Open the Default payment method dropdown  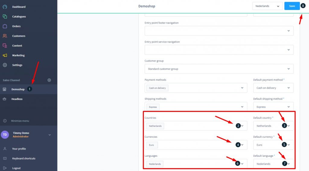273,88
